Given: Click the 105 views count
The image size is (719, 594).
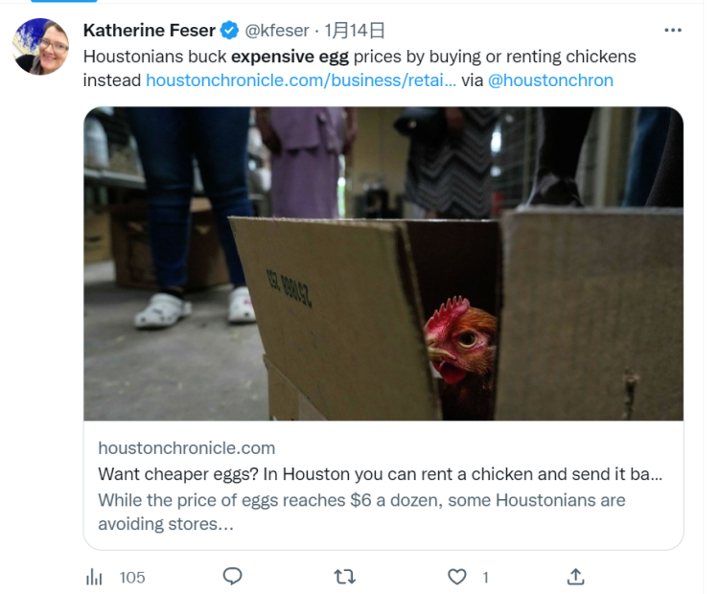Looking at the screenshot, I should 132,577.
